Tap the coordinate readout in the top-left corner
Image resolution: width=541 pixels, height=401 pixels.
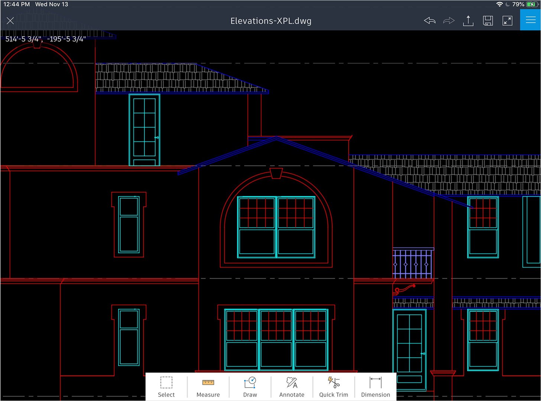coord(45,39)
